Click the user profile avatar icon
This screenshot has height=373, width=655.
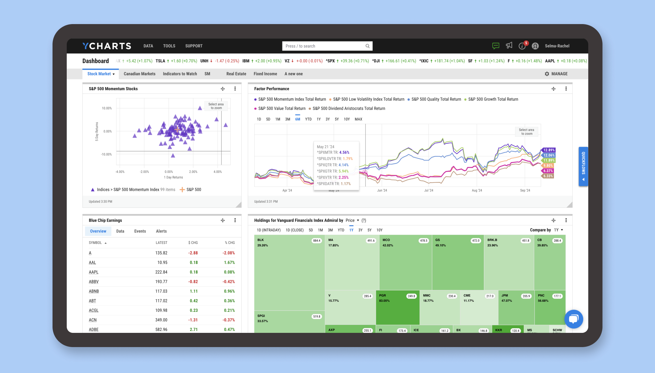point(535,46)
